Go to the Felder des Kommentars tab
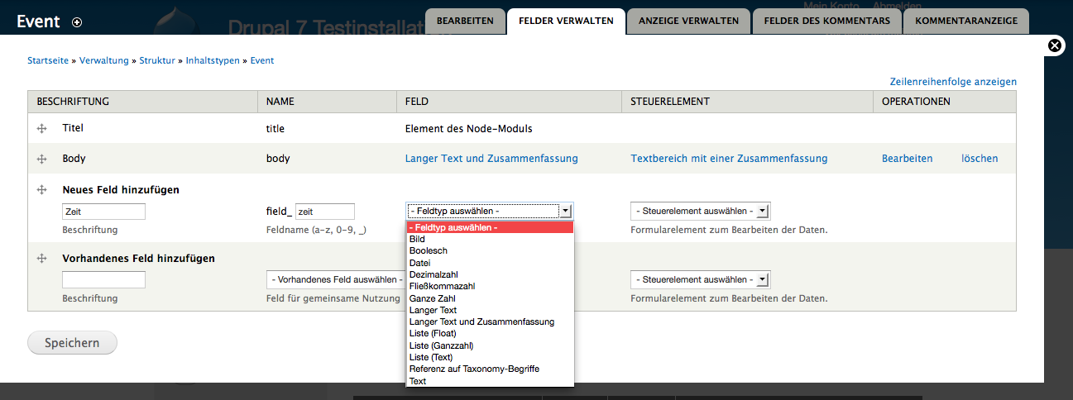 tap(826, 21)
